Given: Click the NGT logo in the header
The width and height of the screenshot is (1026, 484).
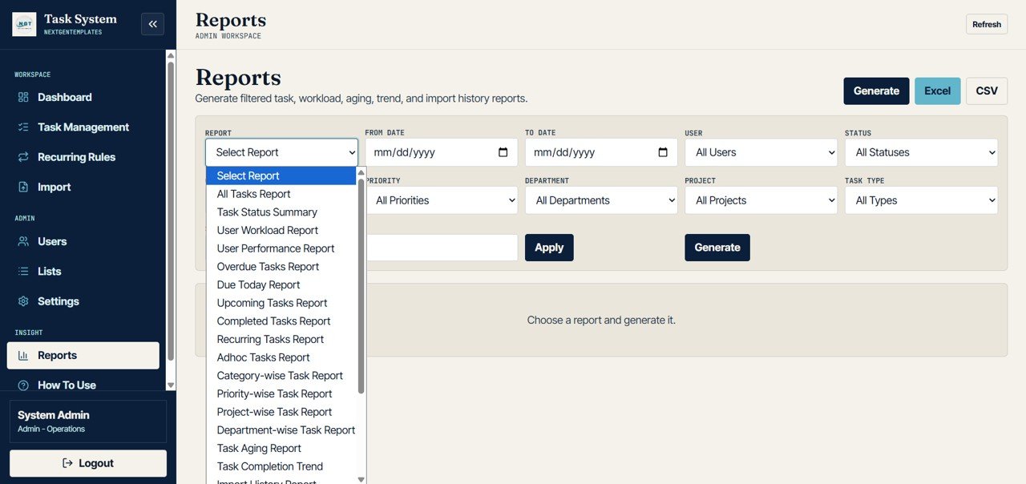Looking at the screenshot, I should click(x=24, y=24).
